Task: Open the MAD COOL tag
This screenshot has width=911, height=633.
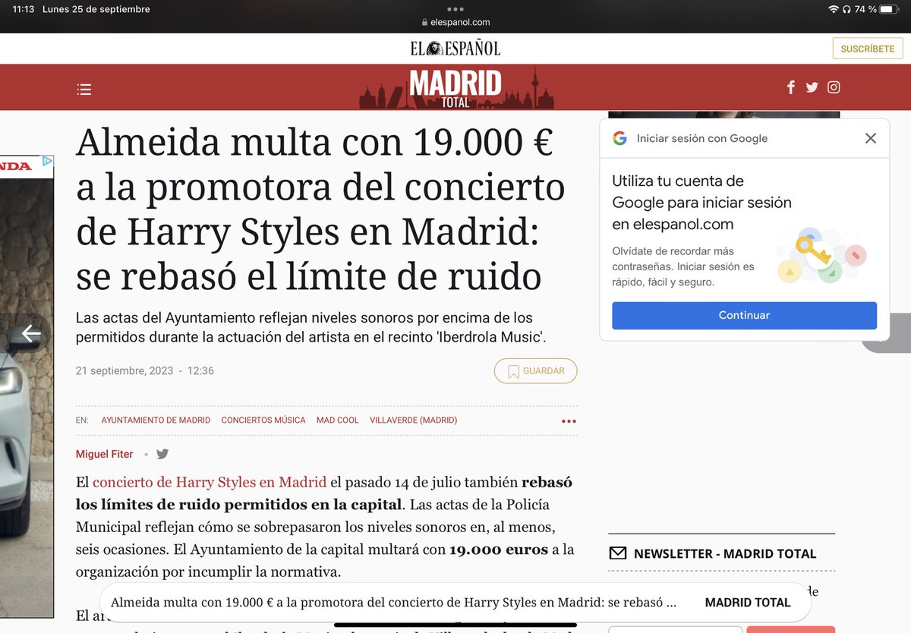Action: point(338,420)
